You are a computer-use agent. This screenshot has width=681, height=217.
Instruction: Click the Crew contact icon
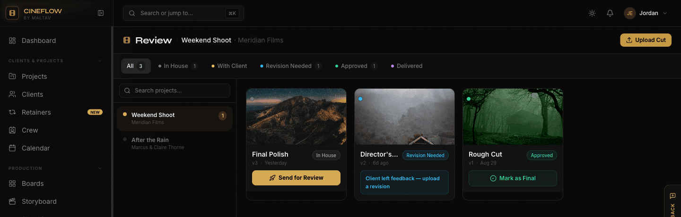tap(13, 130)
